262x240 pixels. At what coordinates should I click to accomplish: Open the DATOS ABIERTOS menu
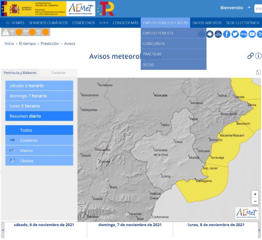coord(207,23)
